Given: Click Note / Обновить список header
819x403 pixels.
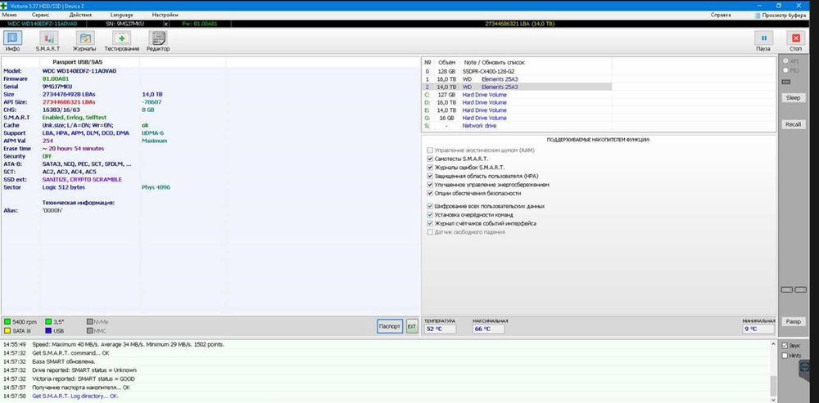Looking at the screenshot, I should 494,62.
